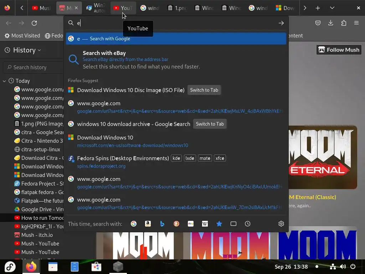365x274 pixels.
Task: Open 'Citra - Nintendo 3' history entry
Action: click(38, 141)
